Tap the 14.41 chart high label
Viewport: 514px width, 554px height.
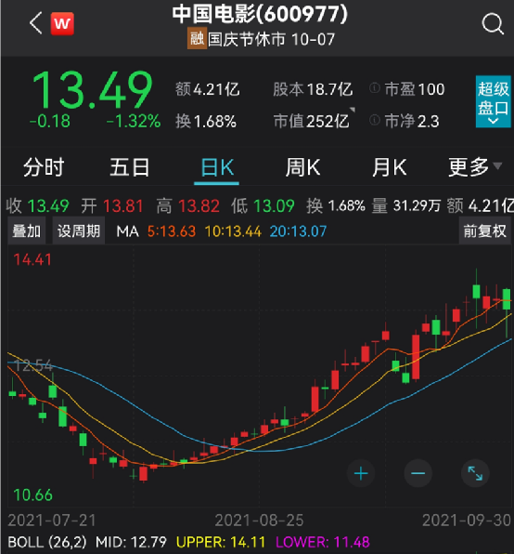pyautogui.click(x=32, y=259)
